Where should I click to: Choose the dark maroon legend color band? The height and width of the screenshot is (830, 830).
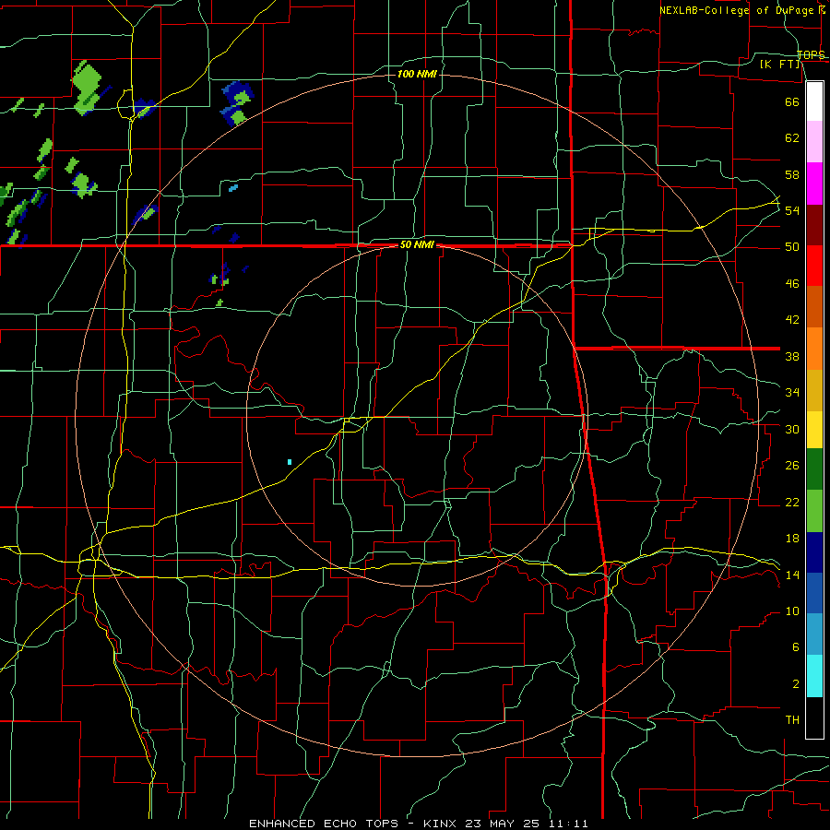pos(814,226)
